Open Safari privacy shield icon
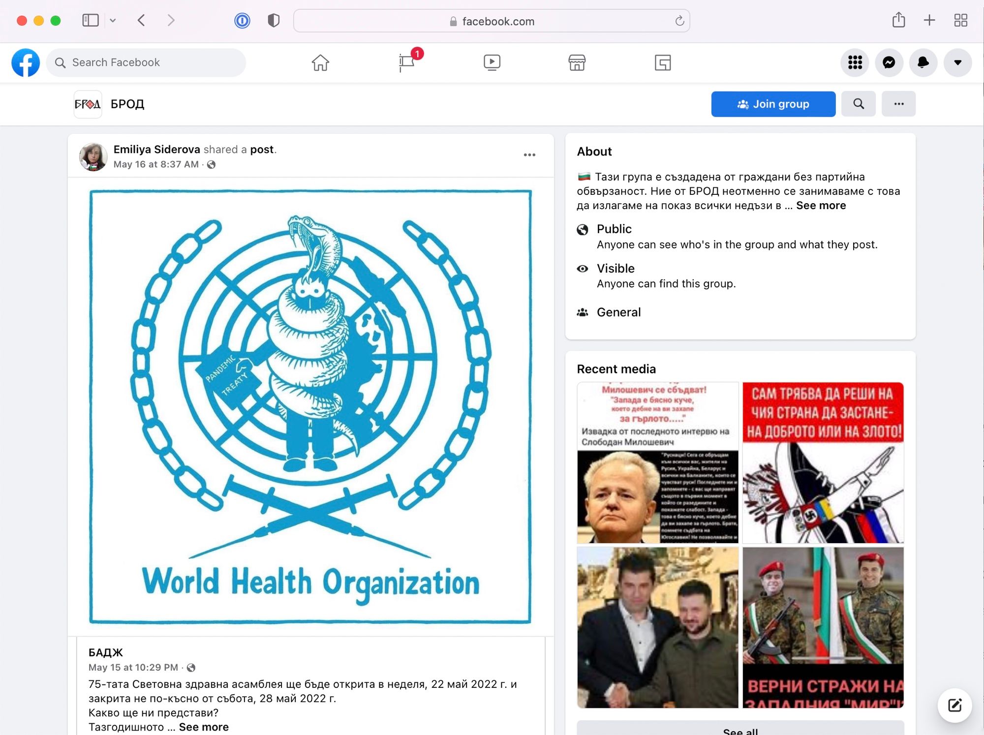The image size is (984, 735). [274, 21]
